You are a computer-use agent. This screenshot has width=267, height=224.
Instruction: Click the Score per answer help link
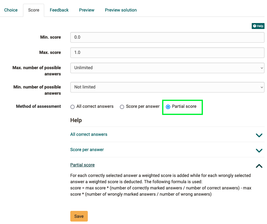click(87, 150)
